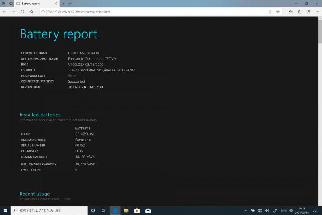
Task: Share this page
Action: [308, 12]
